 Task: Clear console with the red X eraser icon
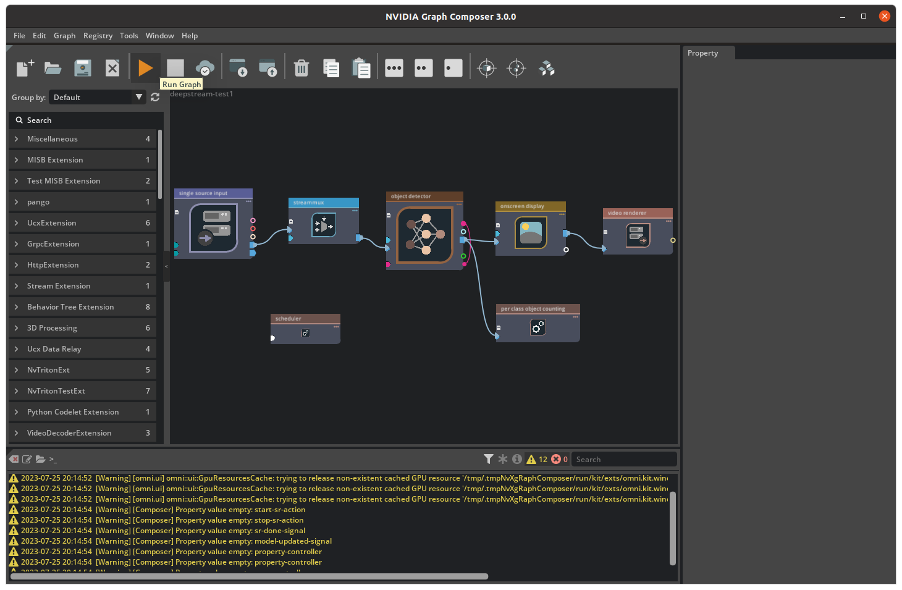coord(14,459)
